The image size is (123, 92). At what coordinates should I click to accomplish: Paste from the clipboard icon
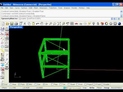33,24
